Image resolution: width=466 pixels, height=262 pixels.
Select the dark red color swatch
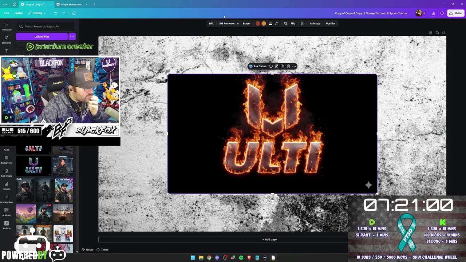point(258,23)
